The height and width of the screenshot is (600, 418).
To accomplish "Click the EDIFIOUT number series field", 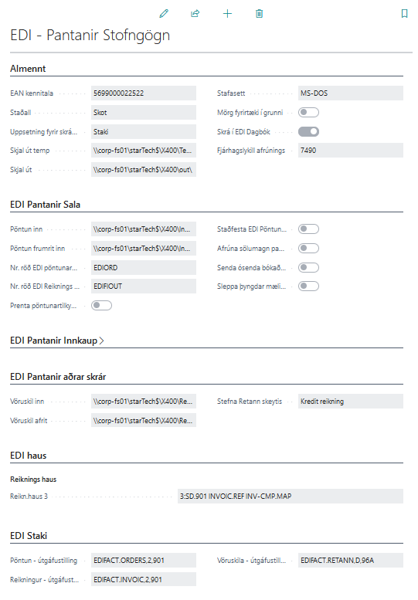I will click(144, 286).
